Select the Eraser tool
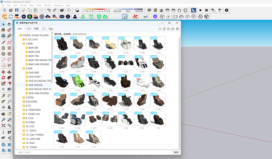The height and width of the screenshot is (159, 272). point(9,30)
